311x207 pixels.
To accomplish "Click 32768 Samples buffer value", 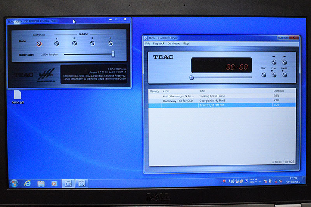I will (x=49, y=54).
